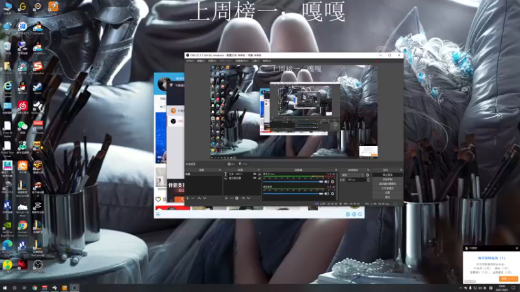Set desktop audio volume slider
520x292 pixels.
293,193
